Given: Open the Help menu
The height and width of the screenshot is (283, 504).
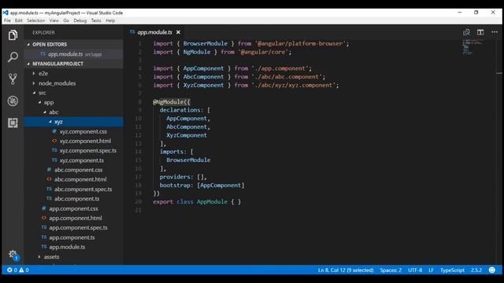Looking at the screenshot, I should pos(110,20).
